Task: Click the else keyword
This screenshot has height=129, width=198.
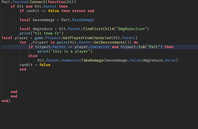Action: coord(33,56)
